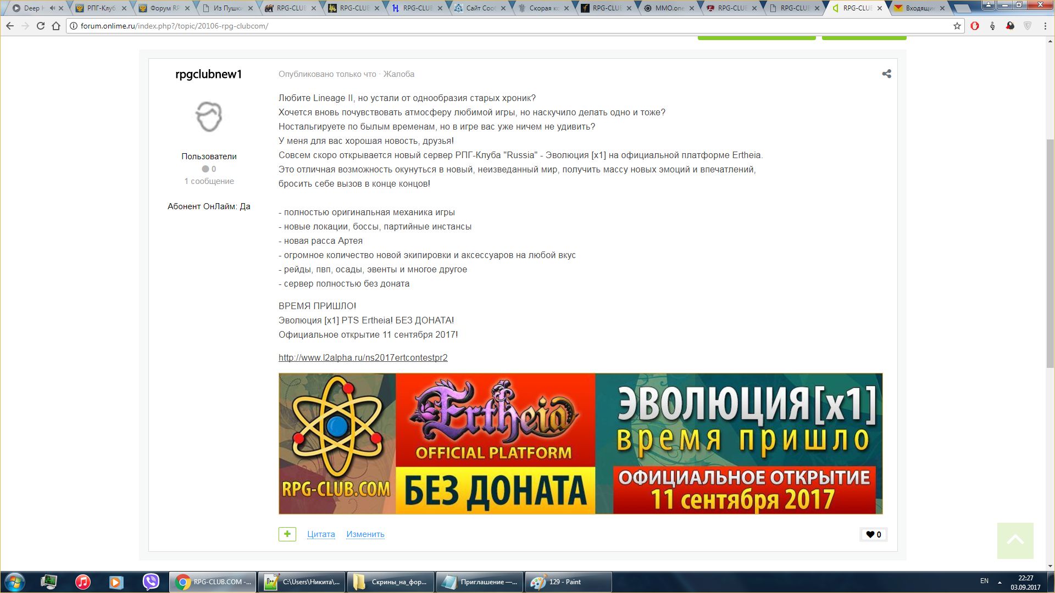
Task: Switch to the Deep H audio tab
Action: point(35,8)
